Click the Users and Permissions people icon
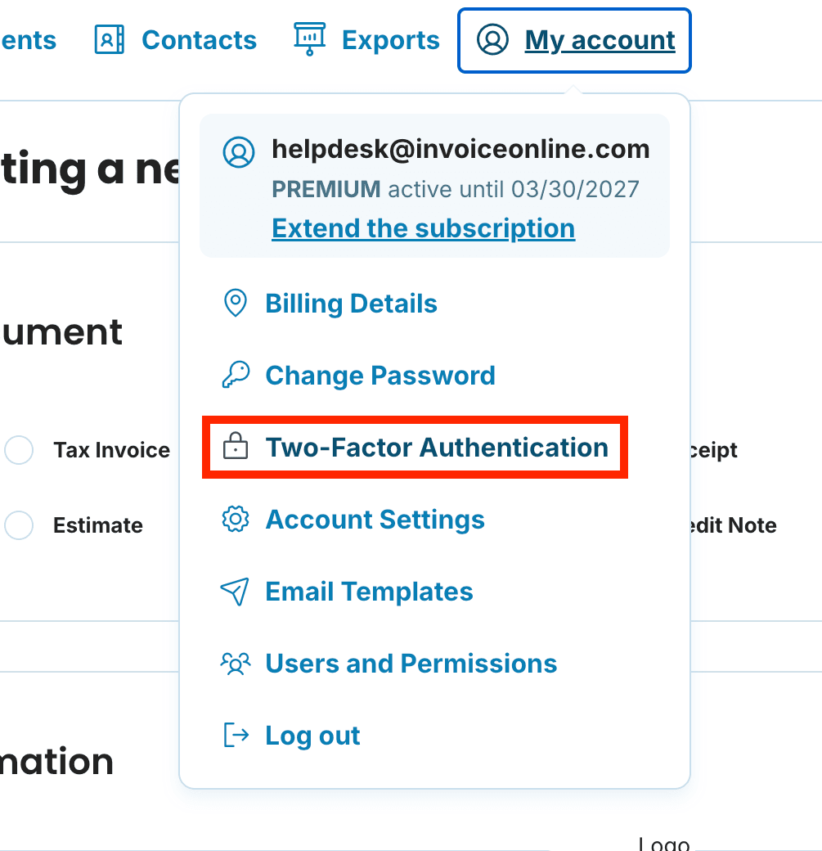Image resolution: width=822 pixels, height=851 pixels. [236, 664]
